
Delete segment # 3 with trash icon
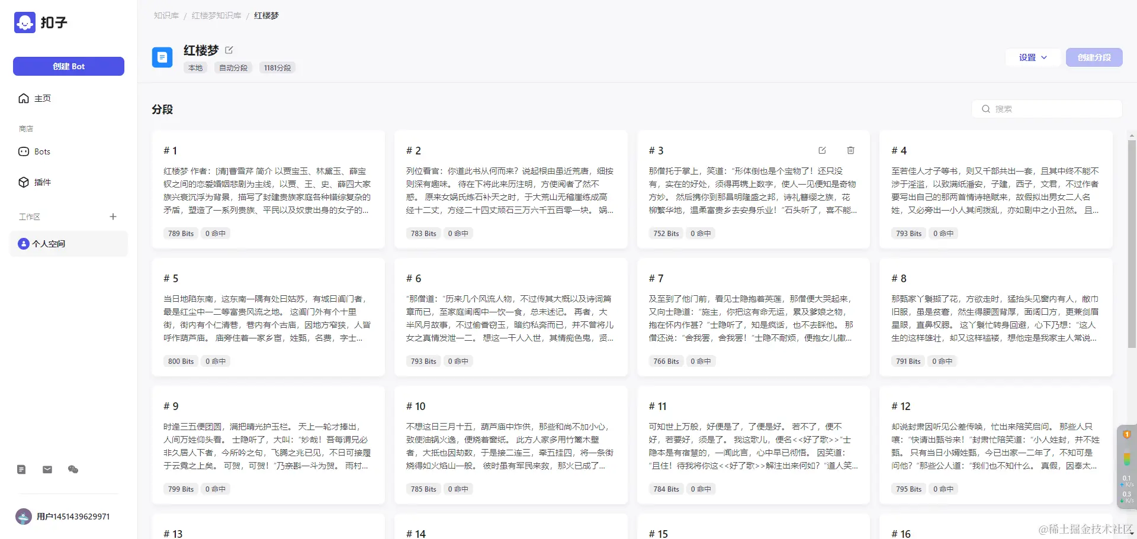click(x=850, y=150)
